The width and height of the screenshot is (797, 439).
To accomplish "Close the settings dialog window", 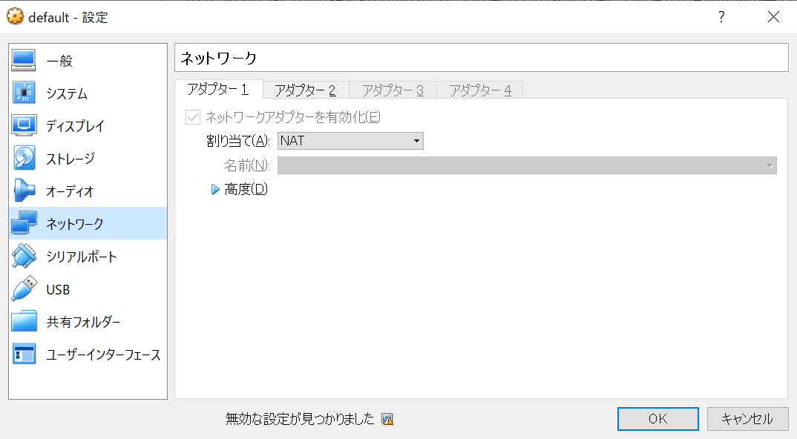I will [773, 17].
